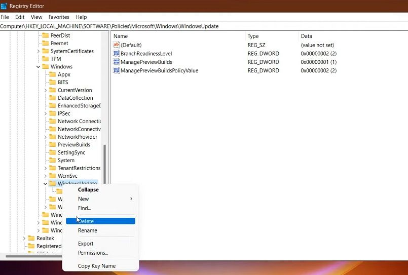Choose Rename in the context menu
Image resolution: width=408 pixels, height=275 pixels.
click(100, 230)
